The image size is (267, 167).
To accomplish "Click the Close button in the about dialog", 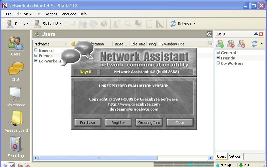I will pos(180,123).
